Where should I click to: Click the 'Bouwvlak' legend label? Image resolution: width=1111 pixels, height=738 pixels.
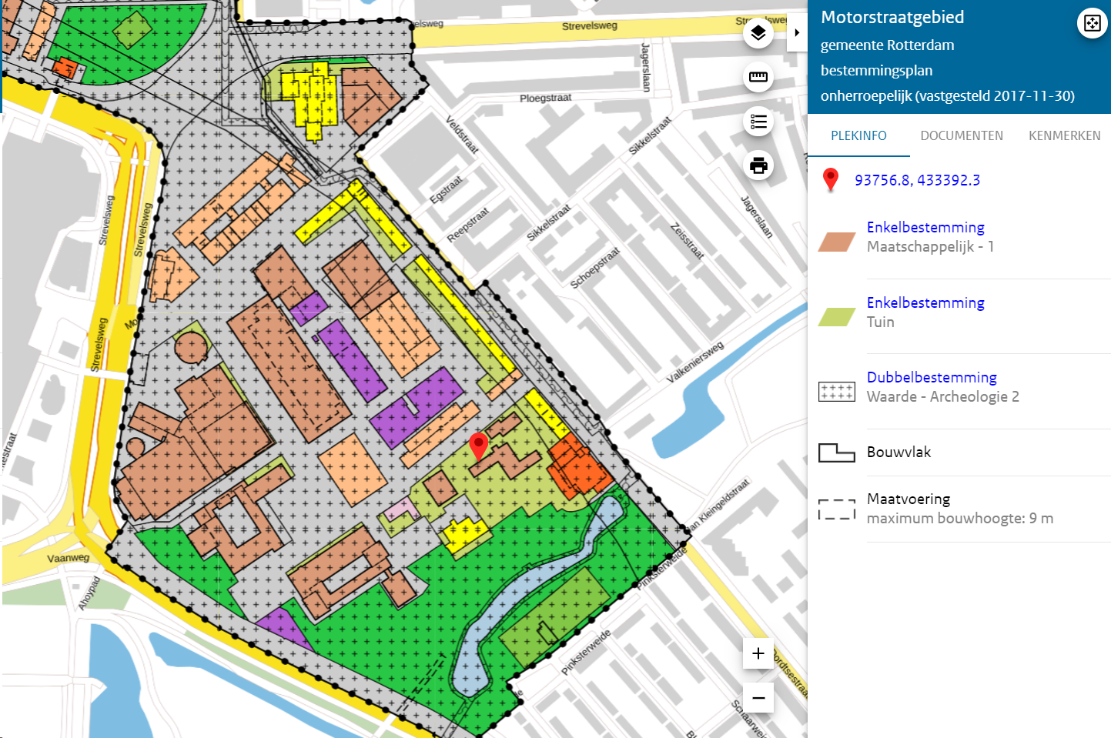pos(899,452)
